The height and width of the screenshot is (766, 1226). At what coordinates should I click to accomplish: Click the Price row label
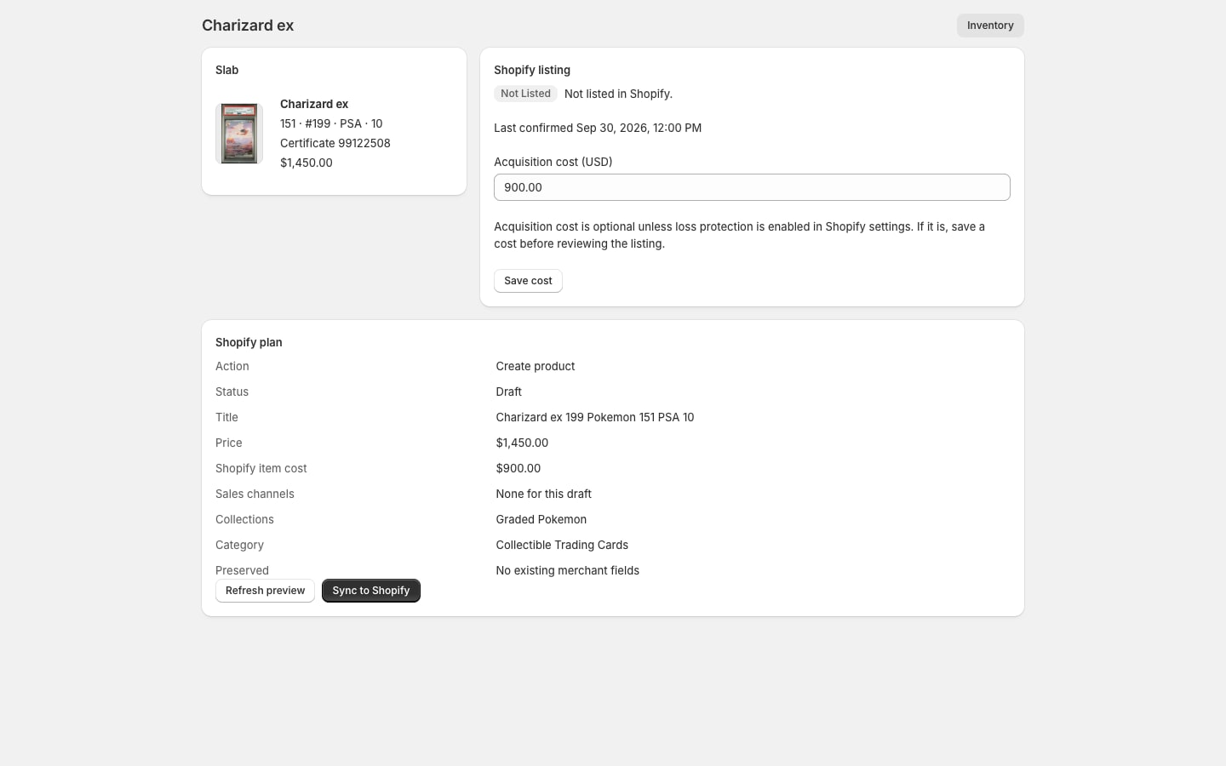coord(229,443)
